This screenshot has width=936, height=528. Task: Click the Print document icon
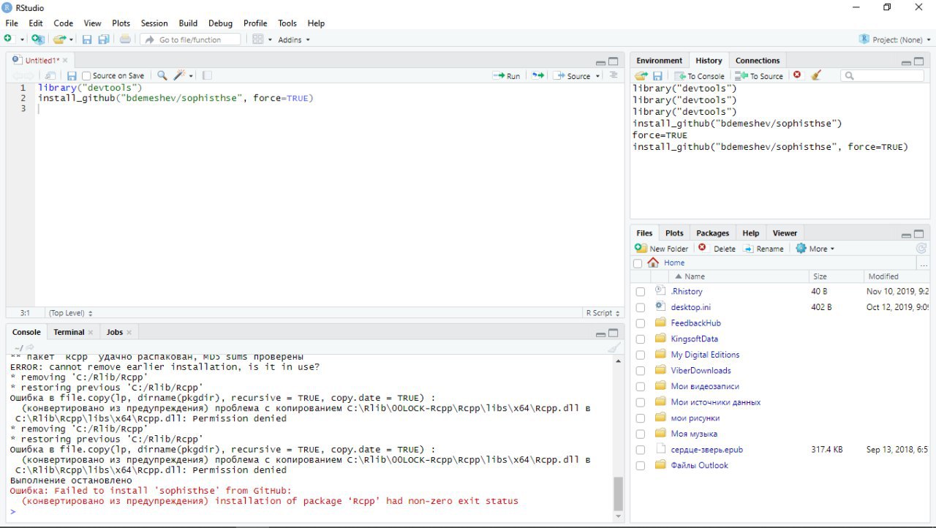tap(125, 39)
